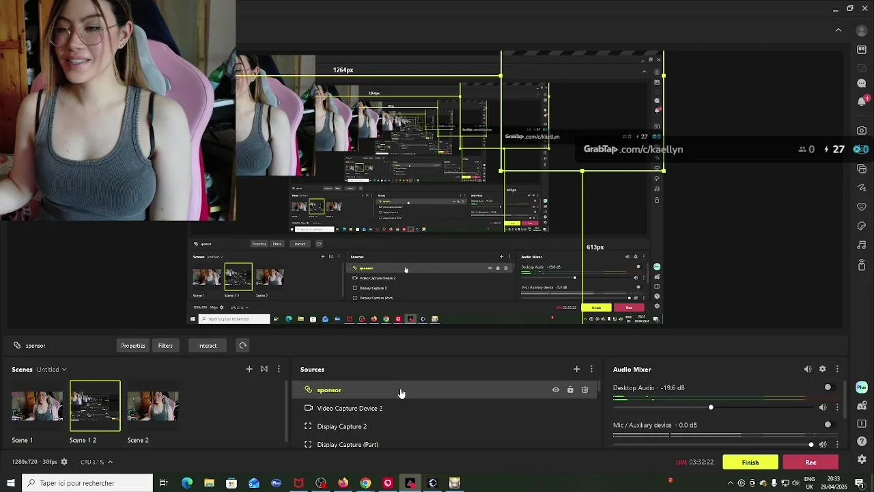Open Desktop Audio three-dot options
Image resolution: width=874 pixels, height=492 pixels.
click(837, 407)
